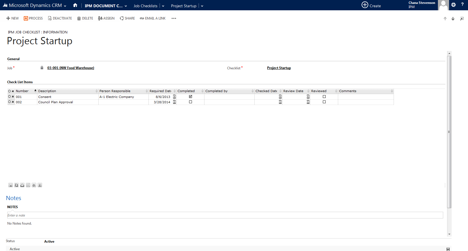Follow the Project Startup checklist link
Screen dimensions: 468x251
click(x=279, y=68)
